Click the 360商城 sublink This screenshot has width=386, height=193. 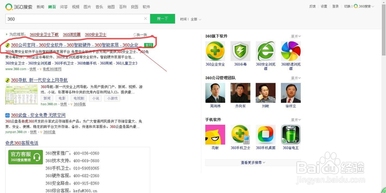tap(106, 63)
